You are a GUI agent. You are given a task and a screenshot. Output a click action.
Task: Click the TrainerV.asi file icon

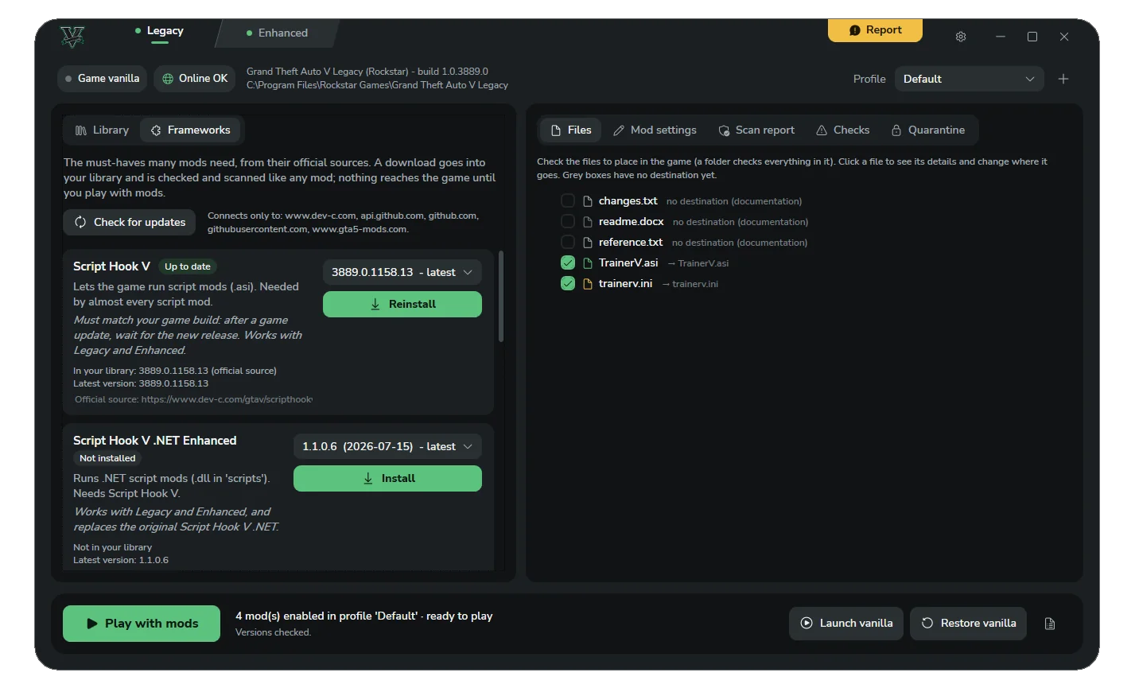588,263
